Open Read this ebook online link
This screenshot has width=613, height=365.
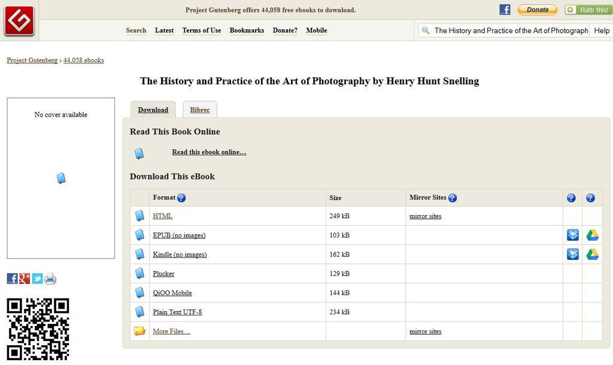(x=209, y=152)
